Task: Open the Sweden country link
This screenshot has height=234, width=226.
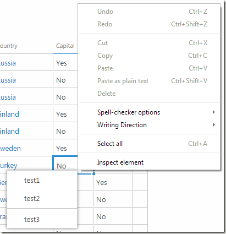Action: tap(10, 148)
